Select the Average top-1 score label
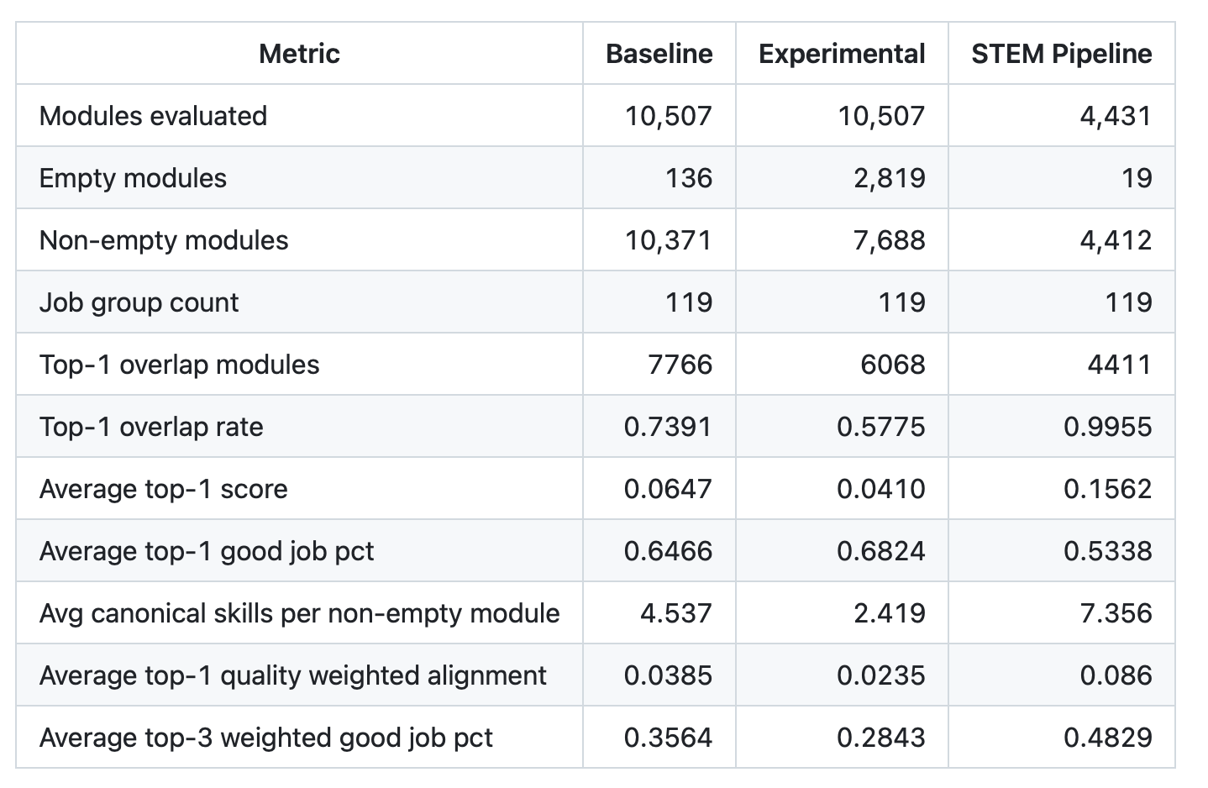 163,489
